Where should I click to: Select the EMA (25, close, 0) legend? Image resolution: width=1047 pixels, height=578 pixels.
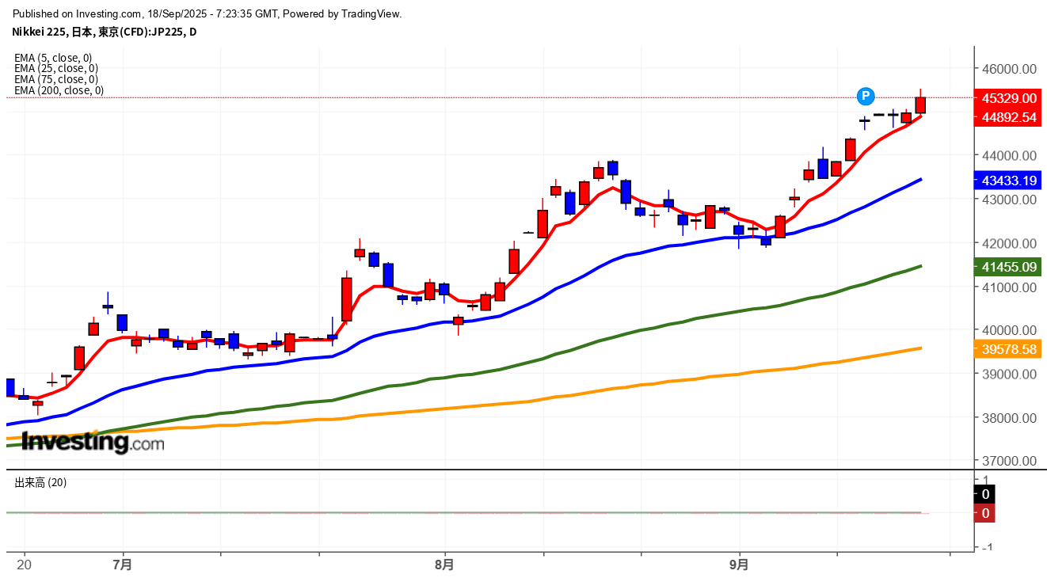(56, 68)
